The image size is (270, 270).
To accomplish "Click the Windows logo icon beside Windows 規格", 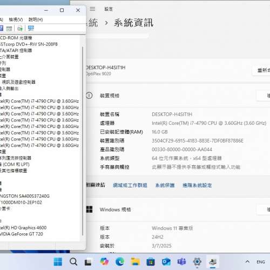I will [89, 210].
